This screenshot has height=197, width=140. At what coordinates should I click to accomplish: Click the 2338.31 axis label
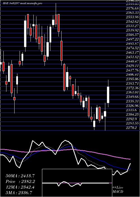[132, 101]
